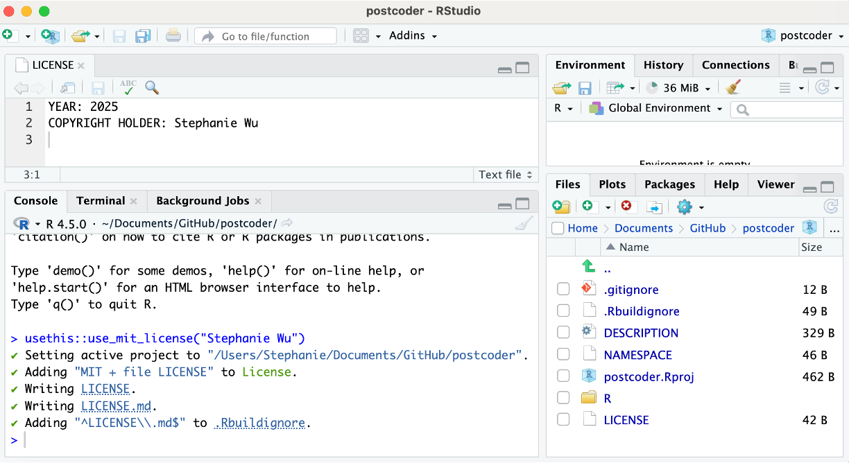Image resolution: width=849 pixels, height=463 pixels.
Task: Close the LICENSE editor tab
Action: [81, 66]
